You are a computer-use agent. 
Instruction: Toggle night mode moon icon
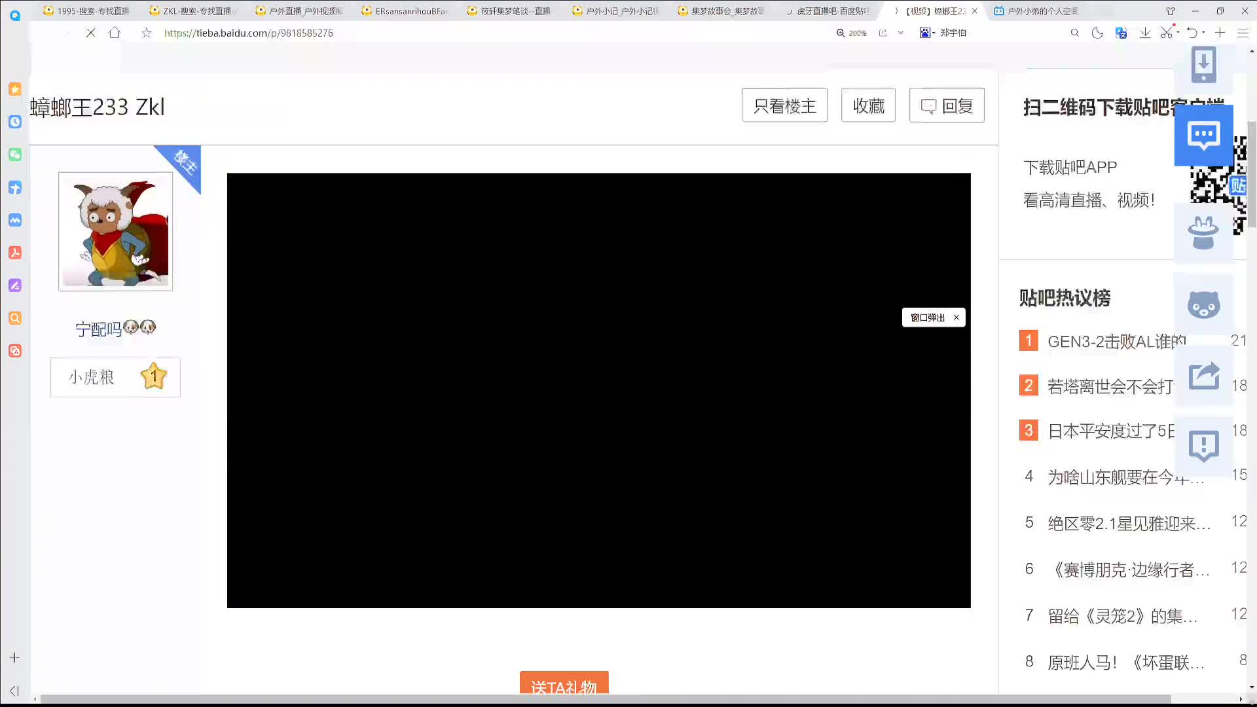(x=1097, y=33)
